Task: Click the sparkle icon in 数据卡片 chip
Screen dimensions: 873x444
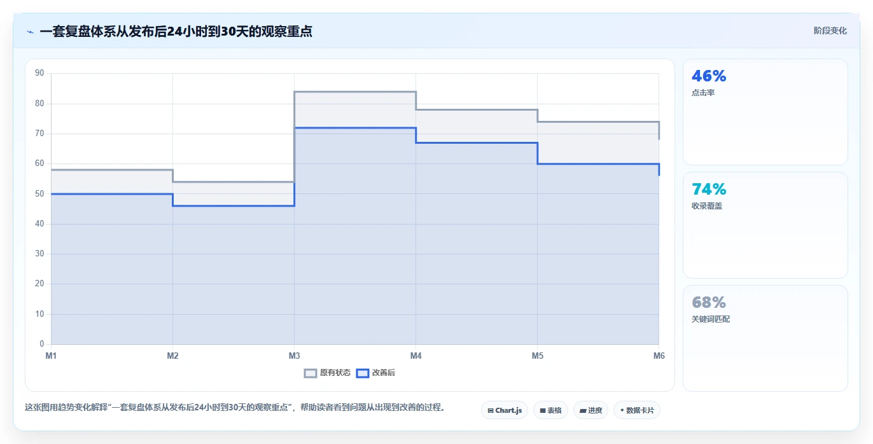Action: click(622, 410)
